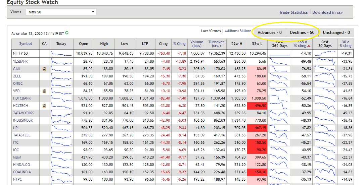Open the COALINDIA stock link
The width and height of the screenshot is (363, 185).
coord(22,172)
